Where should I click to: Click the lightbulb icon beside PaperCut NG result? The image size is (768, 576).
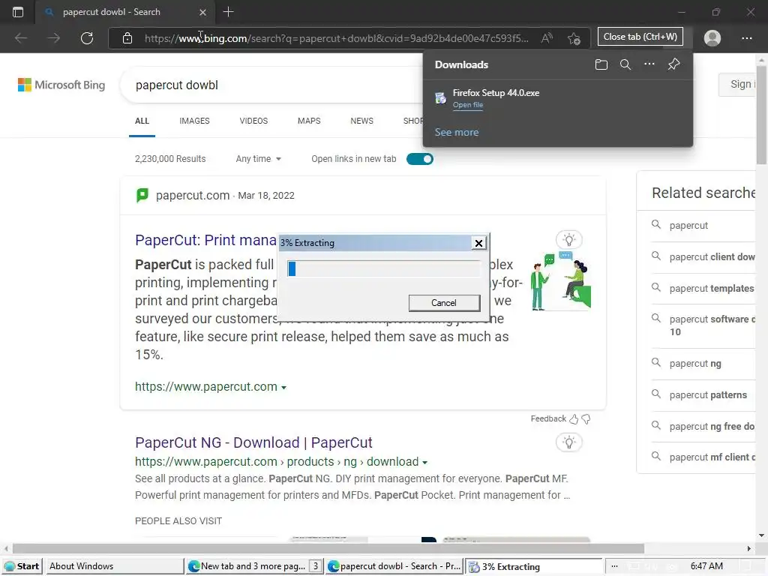(x=569, y=442)
